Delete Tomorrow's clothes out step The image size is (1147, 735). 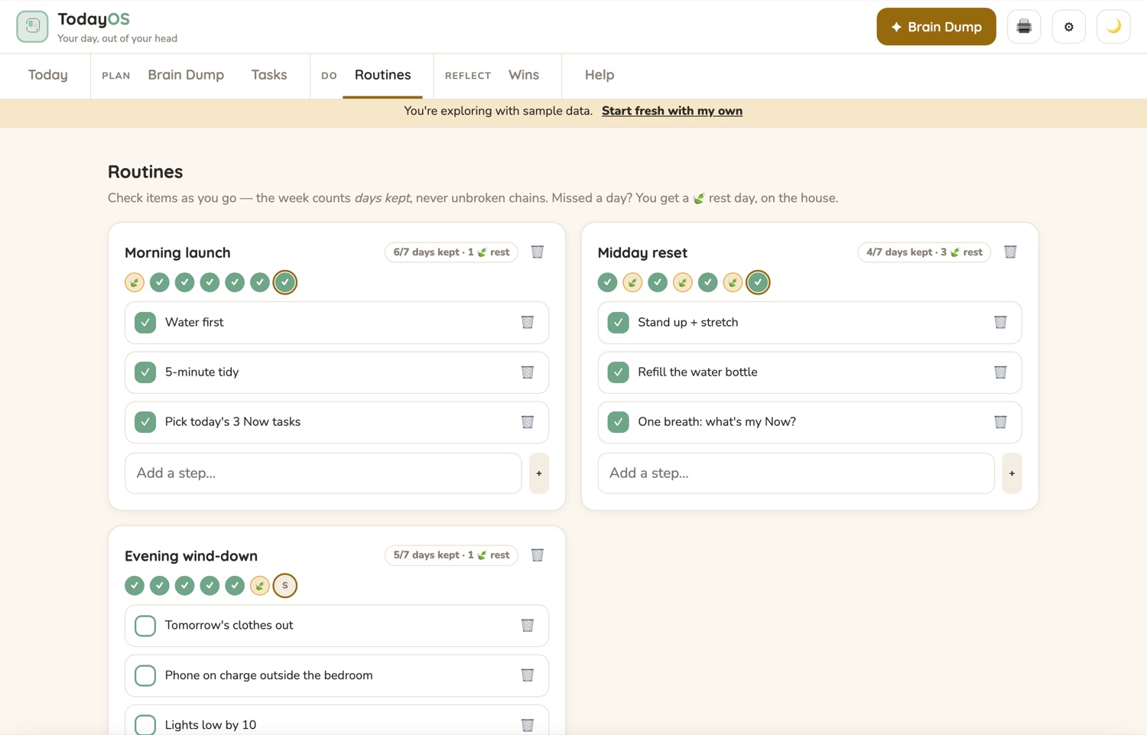click(x=528, y=626)
